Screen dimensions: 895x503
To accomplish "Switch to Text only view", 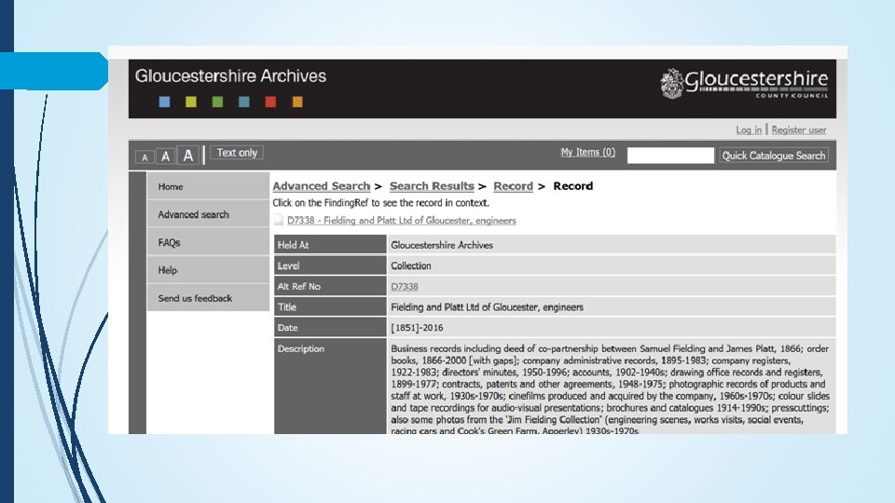I will 237,153.
